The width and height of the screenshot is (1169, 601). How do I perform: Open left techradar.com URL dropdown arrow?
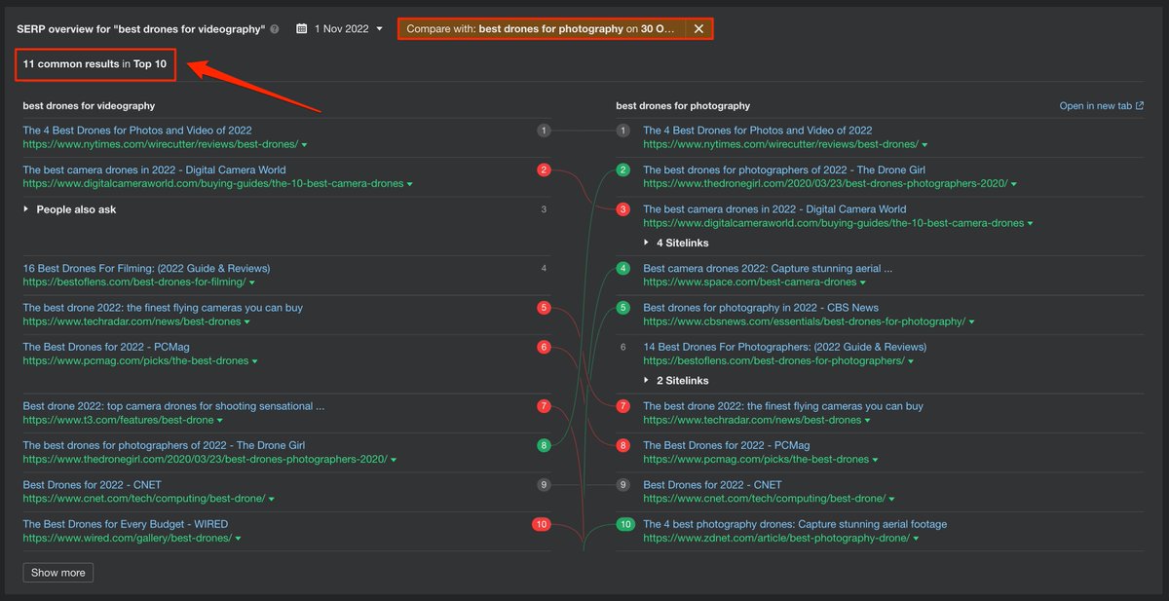(x=248, y=322)
